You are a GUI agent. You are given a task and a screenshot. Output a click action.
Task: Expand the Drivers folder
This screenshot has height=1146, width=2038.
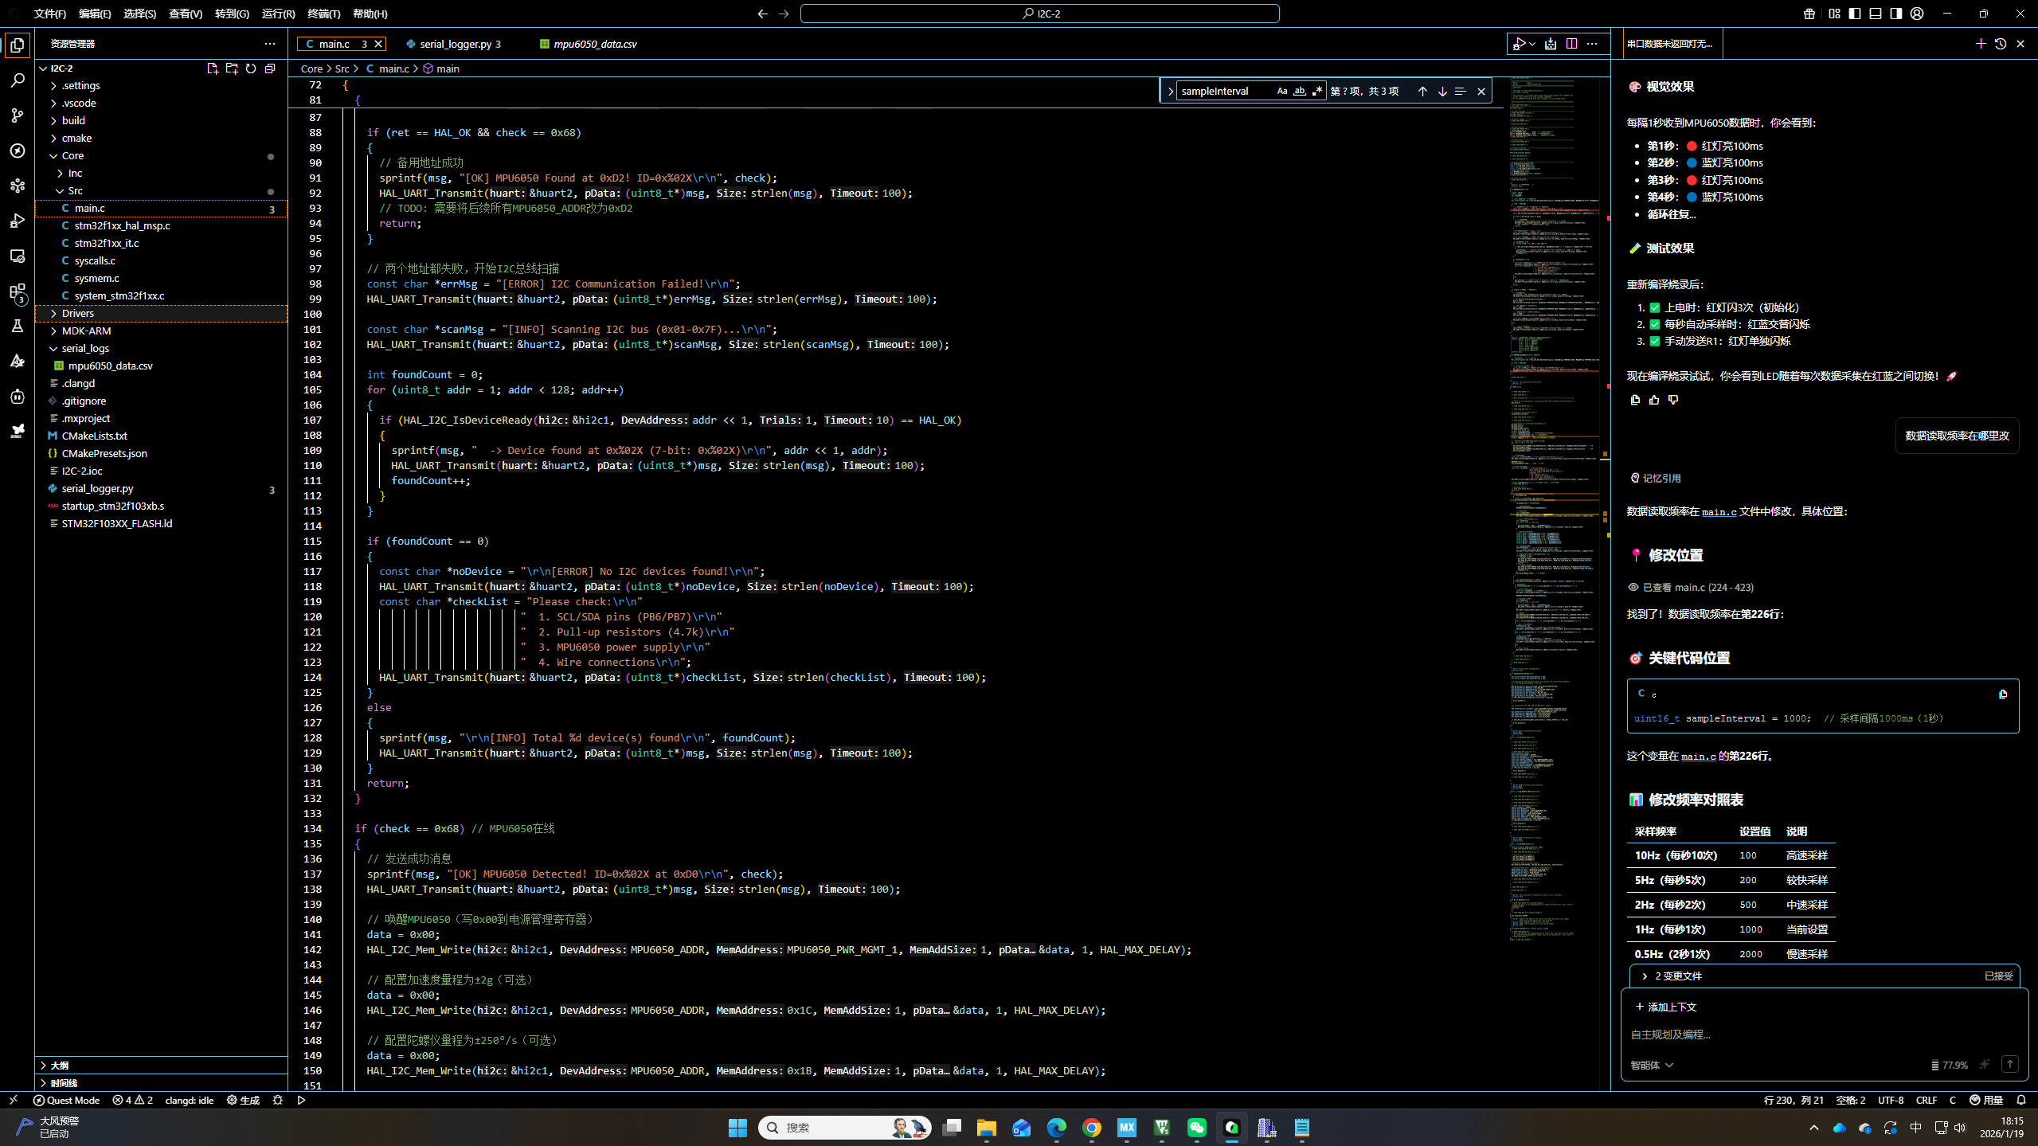point(78,313)
